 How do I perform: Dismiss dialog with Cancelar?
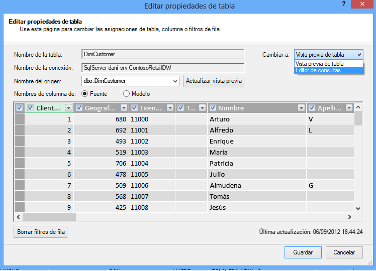[344, 252]
